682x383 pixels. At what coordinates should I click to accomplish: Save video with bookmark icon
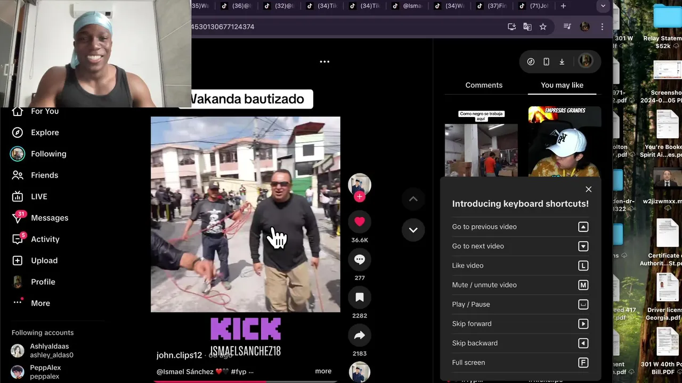tap(360, 297)
